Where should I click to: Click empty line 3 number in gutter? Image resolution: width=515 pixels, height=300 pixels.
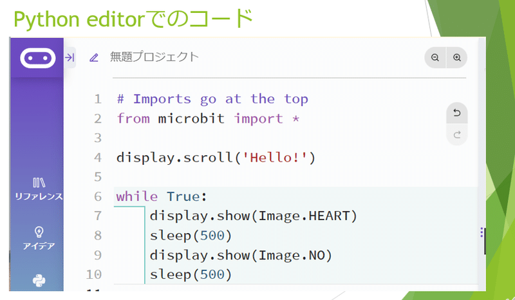(98, 138)
